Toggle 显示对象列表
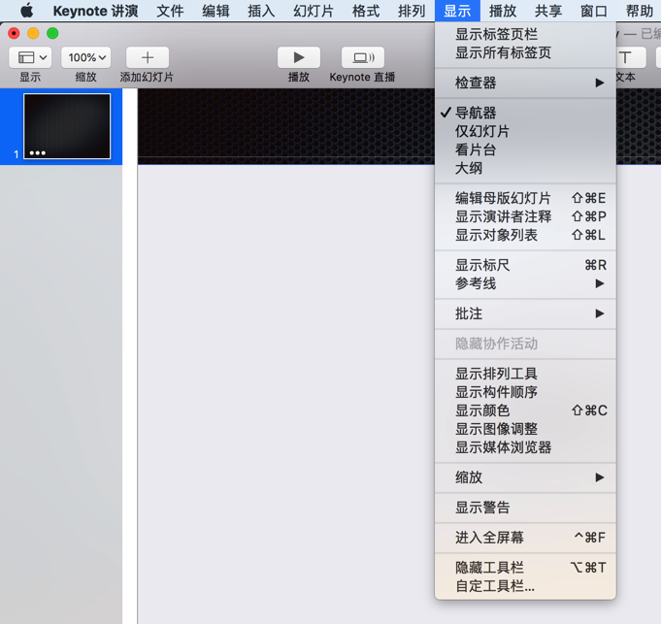Image resolution: width=661 pixels, height=624 pixels. click(x=525, y=235)
